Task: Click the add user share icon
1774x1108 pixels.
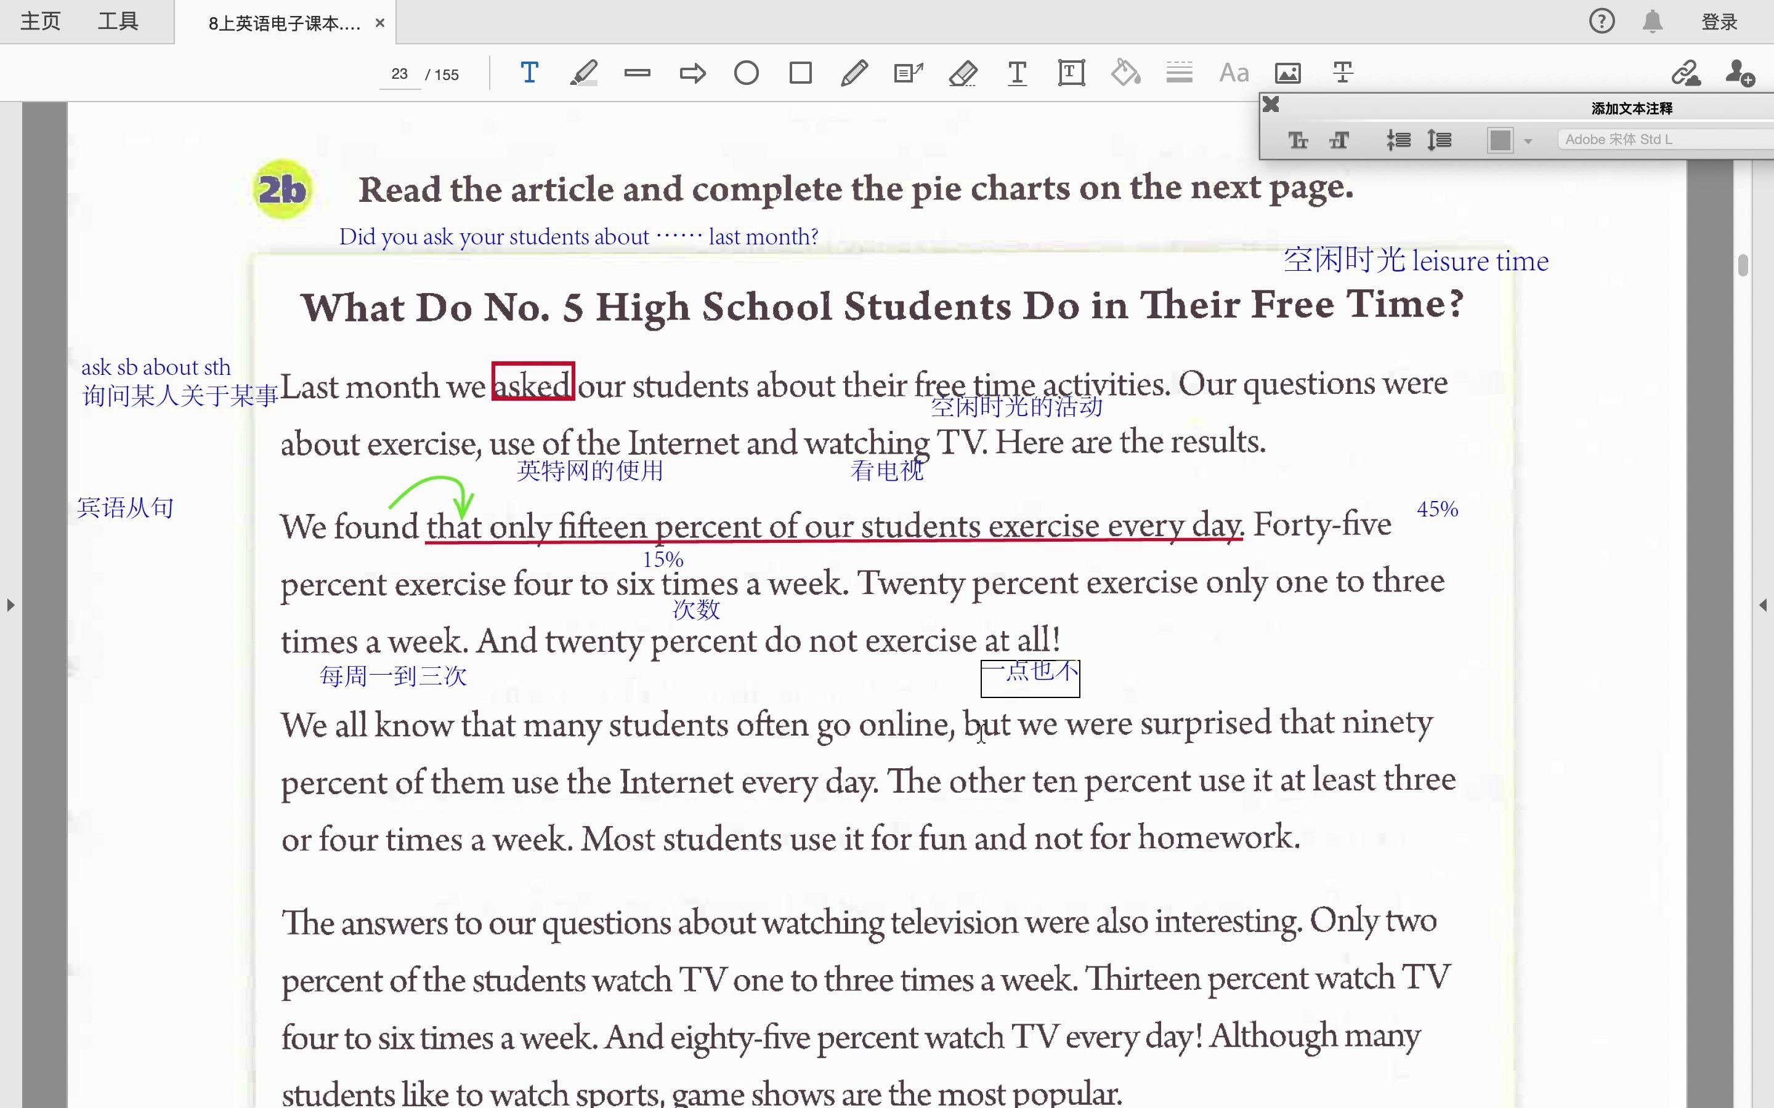Action: click(1740, 73)
